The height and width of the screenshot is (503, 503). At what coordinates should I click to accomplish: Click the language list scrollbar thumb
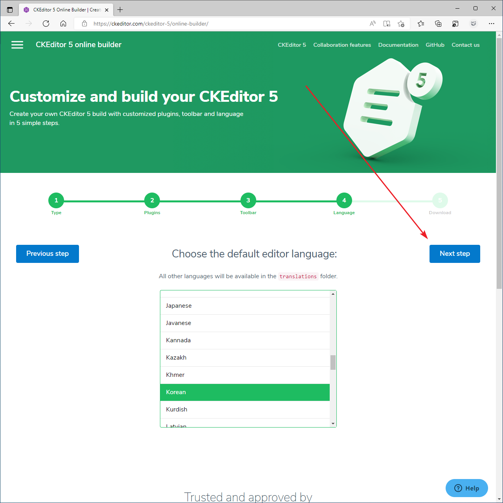[x=333, y=362]
